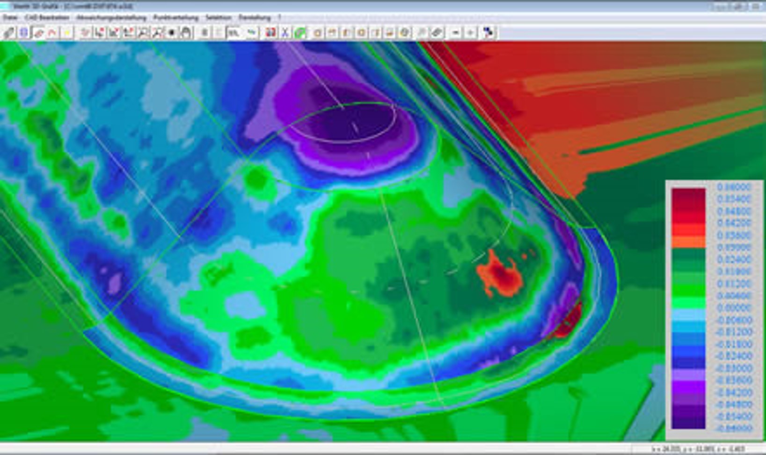Click the black dot point icon
The width and height of the screenshot is (766, 455).
172,33
